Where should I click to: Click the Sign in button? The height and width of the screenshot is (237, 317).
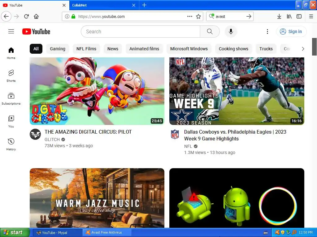291,31
